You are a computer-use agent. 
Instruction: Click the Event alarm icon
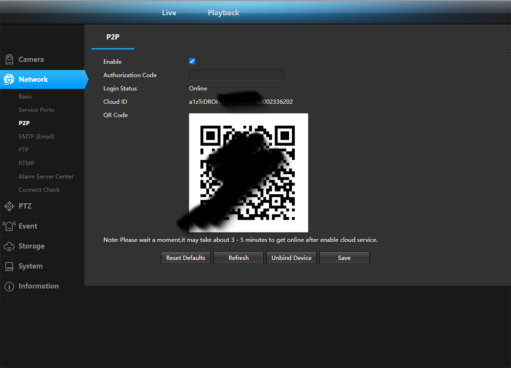point(9,226)
